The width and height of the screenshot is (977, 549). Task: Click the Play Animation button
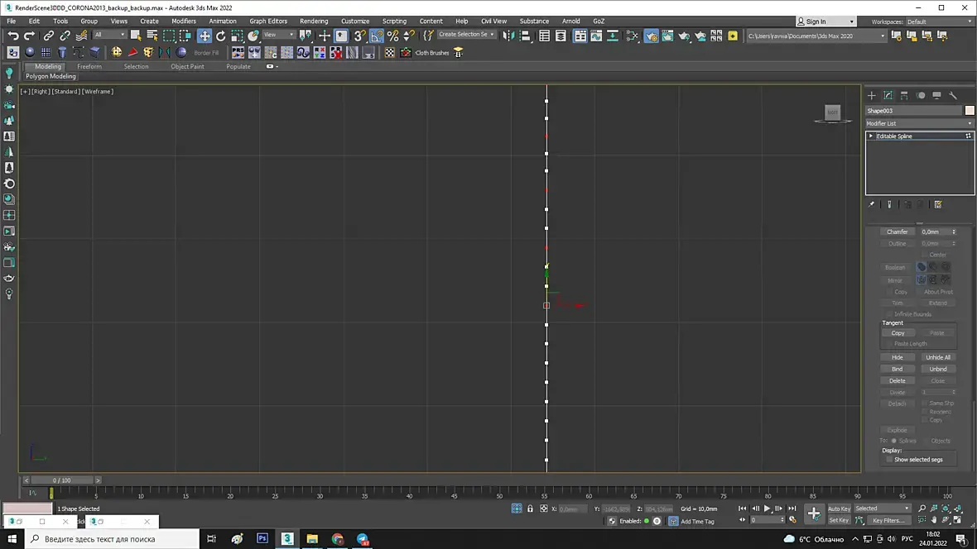click(x=767, y=508)
